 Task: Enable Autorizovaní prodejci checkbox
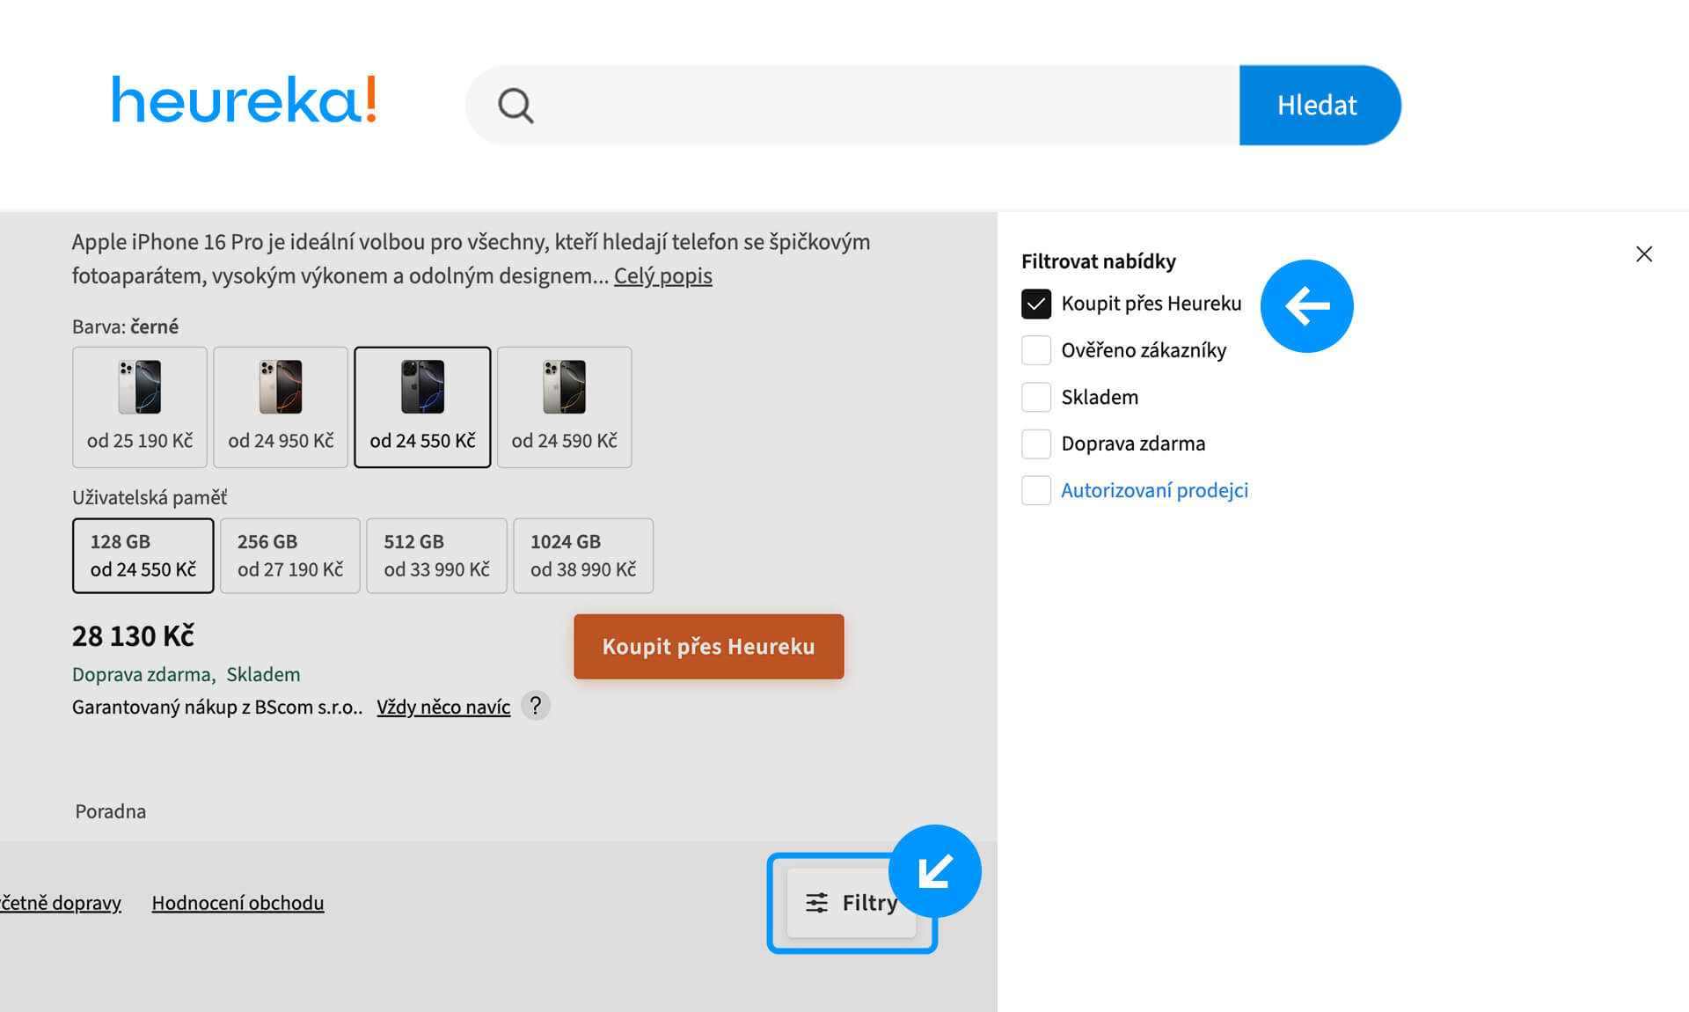click(x=1036, y=490)
